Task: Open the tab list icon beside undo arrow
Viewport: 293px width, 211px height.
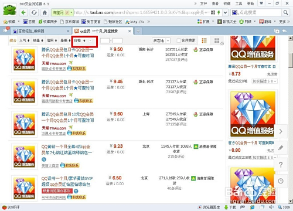Action: (277, 31)
